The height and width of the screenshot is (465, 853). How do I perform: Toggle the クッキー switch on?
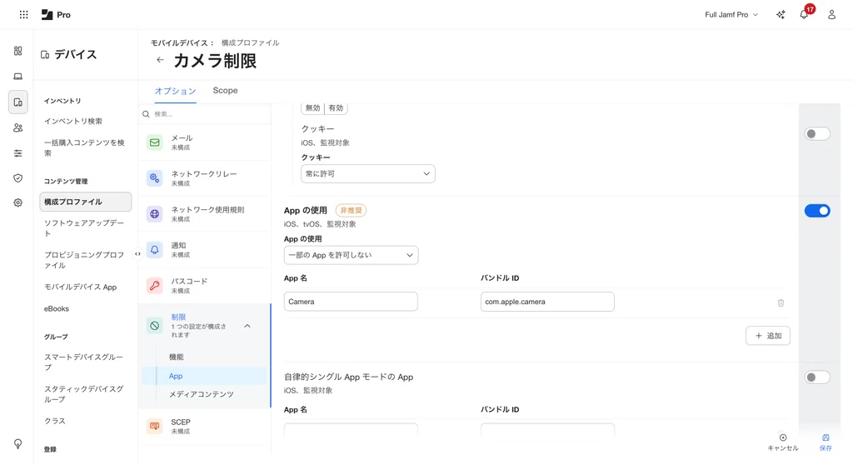click(x=817, y=134)
